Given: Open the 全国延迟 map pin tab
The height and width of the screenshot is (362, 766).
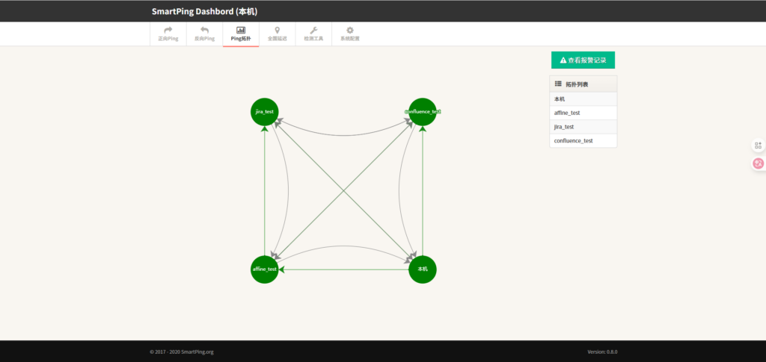Looking at the screenshot, I should coord(277,34).
